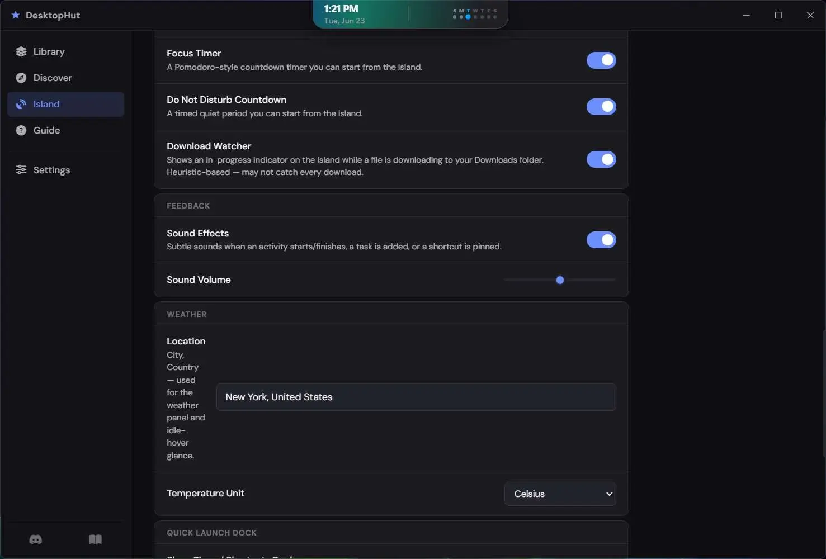Click the Discover compass icon
826x559 pixels.
(21, 78)
